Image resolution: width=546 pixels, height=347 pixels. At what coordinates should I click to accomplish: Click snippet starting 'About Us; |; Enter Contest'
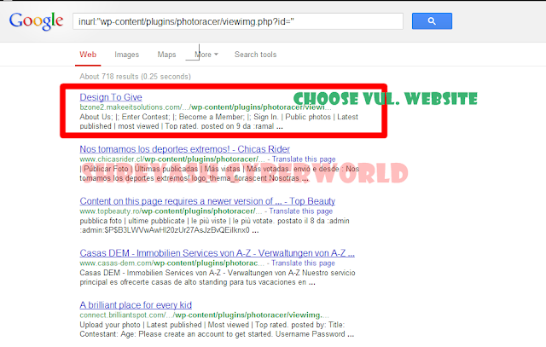tap(218, 121)
